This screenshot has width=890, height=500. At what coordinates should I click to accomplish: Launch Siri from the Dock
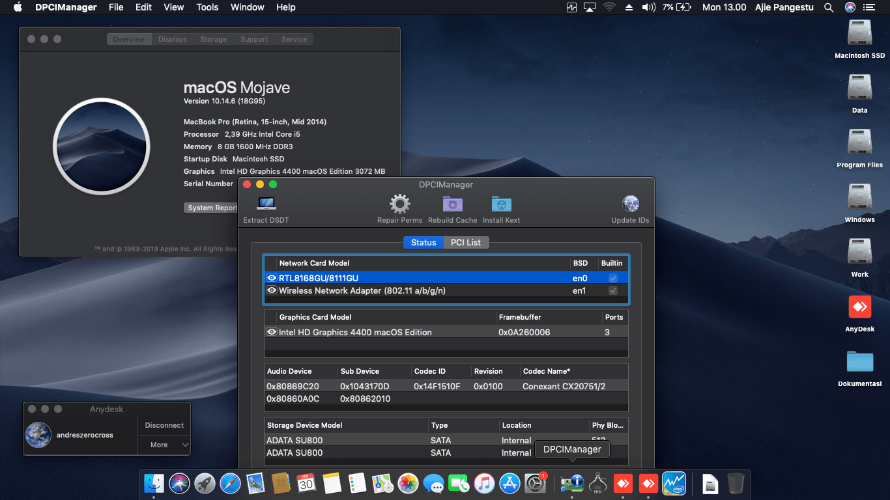tap(179, 483)
